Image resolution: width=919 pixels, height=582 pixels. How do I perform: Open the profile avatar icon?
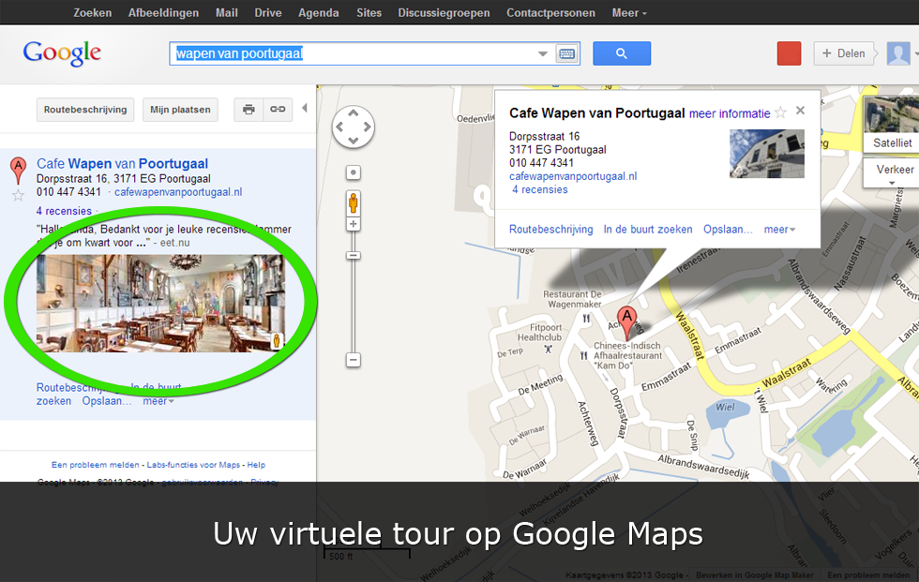click(x=898, y=53)
